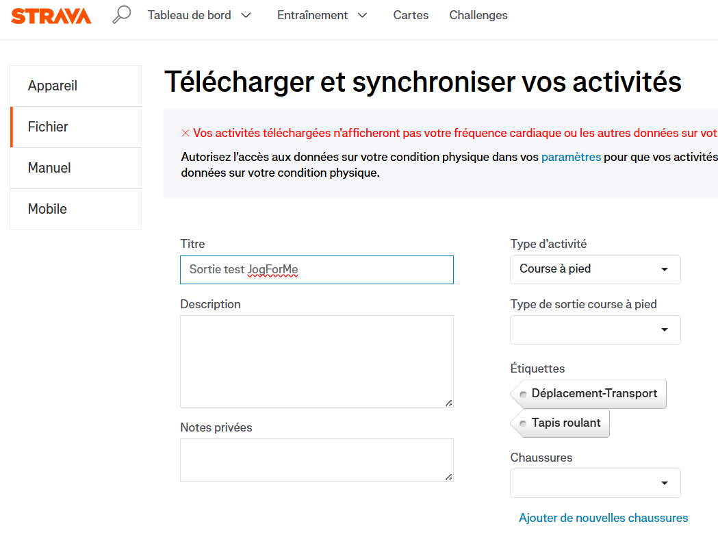
Task: Select the Mobile tab in sidebar
Action: pos(75,210)
